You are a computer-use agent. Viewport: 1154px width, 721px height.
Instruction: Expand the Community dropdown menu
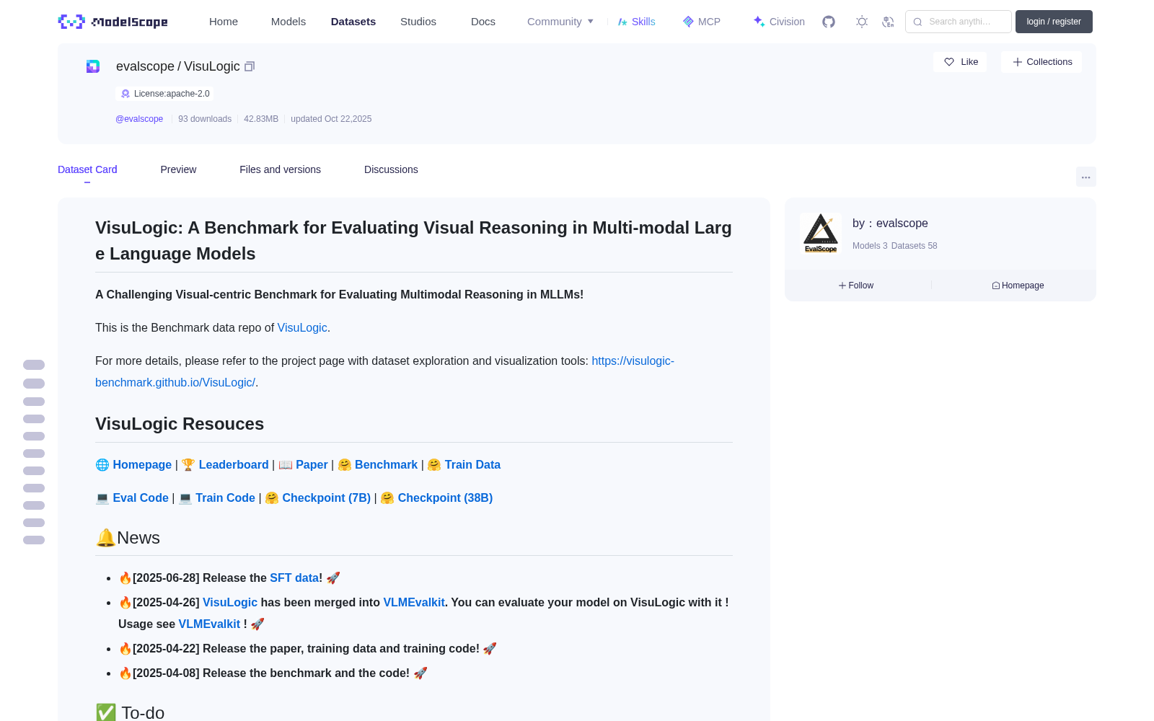560,22
